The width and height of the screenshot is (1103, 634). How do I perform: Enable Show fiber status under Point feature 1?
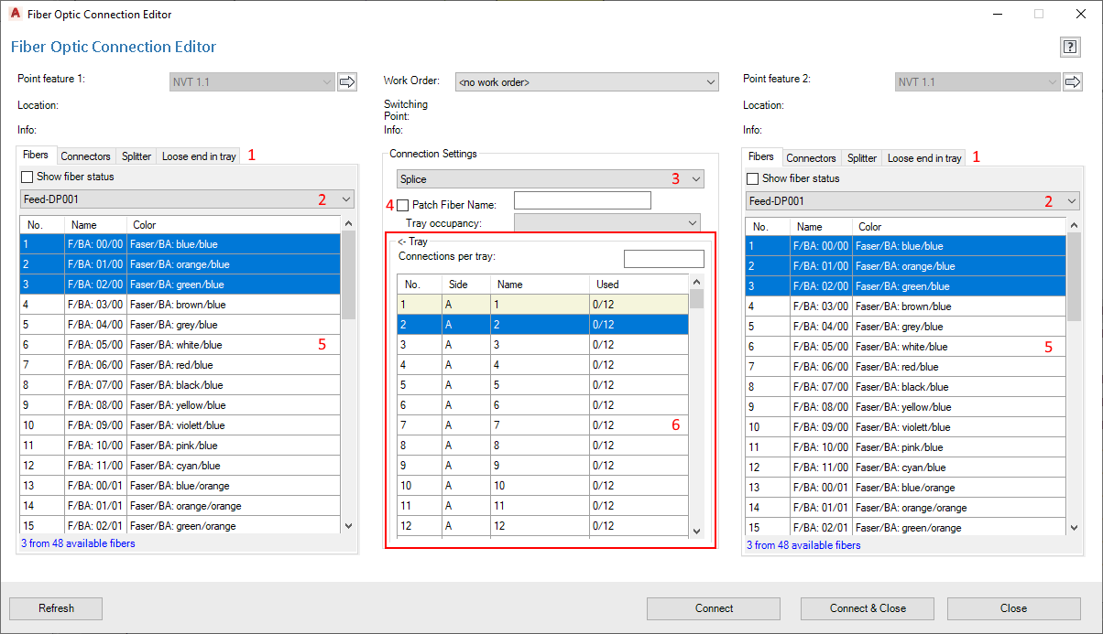(27, 177)
